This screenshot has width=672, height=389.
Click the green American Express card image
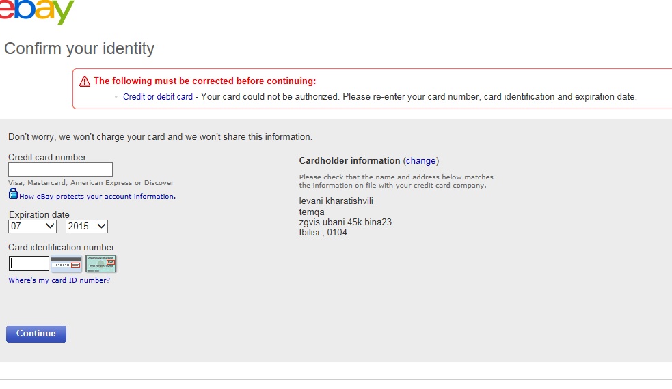tap(100, 263)
